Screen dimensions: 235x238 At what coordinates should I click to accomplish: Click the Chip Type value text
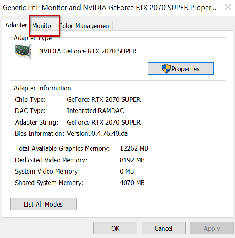(104, 100)
